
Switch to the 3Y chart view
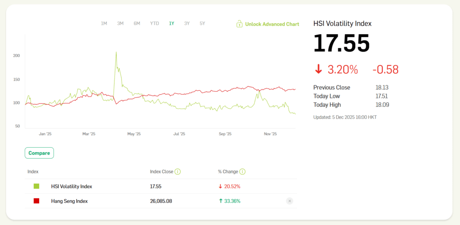click(x=187, y=23)
